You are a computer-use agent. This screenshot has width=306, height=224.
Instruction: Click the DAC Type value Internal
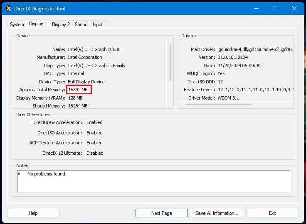(76, 73)
